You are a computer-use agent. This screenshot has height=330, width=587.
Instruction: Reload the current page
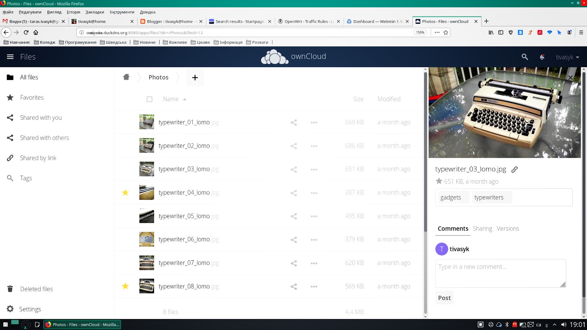pos(26,32)
